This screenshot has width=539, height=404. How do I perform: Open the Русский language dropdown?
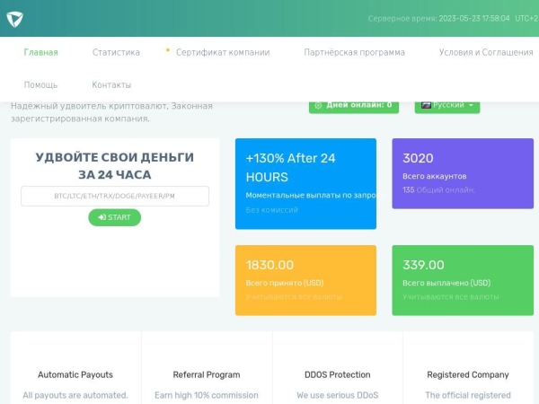pos(447,105)
